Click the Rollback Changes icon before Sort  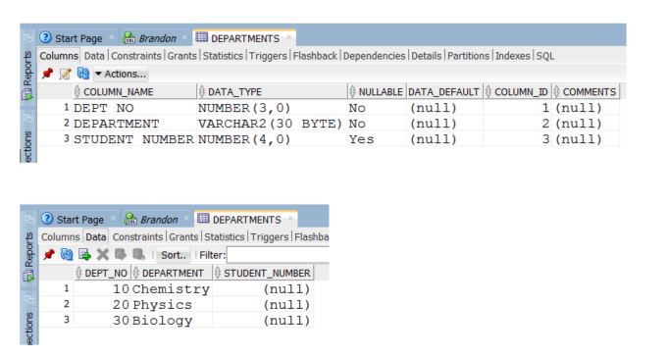click(138, 255)
